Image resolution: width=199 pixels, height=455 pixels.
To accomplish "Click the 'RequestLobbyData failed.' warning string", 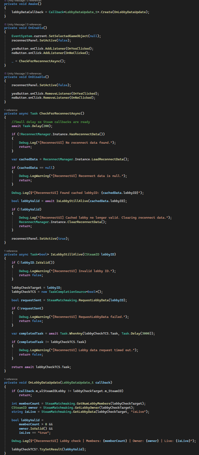I will pos(89,317).
